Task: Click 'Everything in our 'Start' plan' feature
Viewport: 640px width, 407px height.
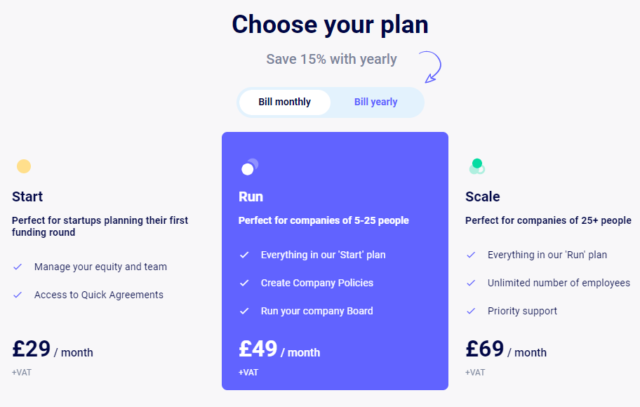Action: pyautogui.click(x=323, y=255)
